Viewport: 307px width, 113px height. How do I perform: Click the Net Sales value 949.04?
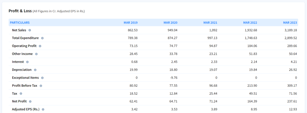(x=172, y=30)
